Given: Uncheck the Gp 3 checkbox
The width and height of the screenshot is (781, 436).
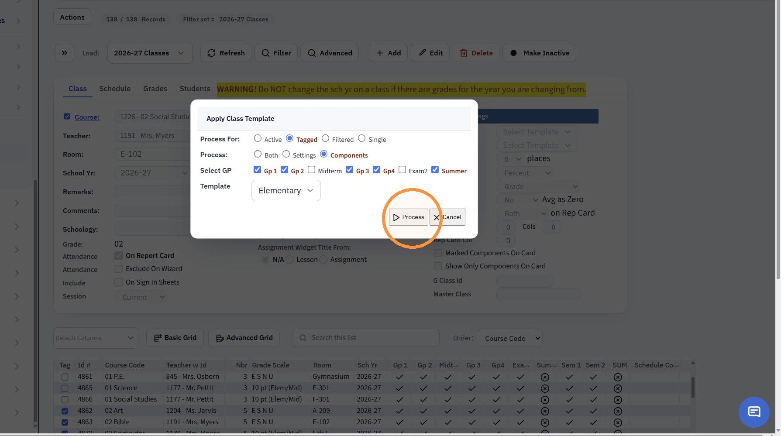Looking at the screenshot, I should pyautogui.click(x=349, y=170).
